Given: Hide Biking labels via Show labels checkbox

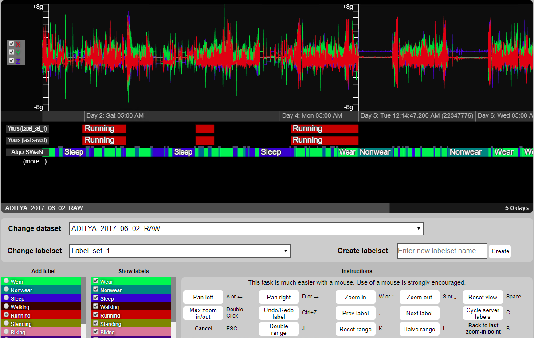Looking at the screenshot, I should tap(96, 332).
